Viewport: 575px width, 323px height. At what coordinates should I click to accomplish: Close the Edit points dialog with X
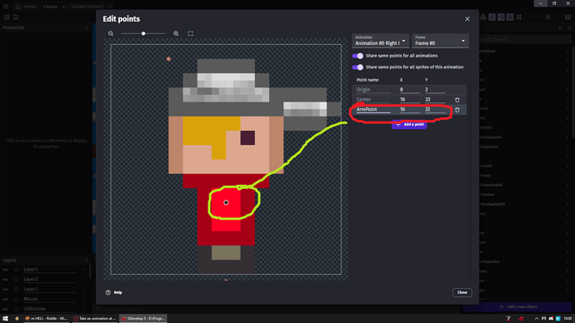point(467,18)
